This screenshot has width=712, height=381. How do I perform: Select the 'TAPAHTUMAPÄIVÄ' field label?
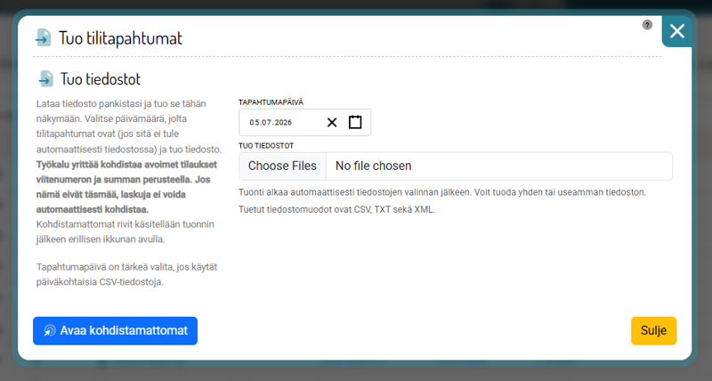coord(271,102)
